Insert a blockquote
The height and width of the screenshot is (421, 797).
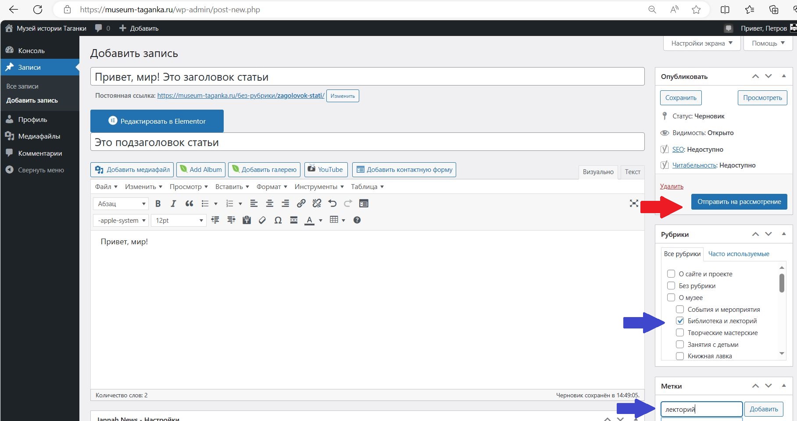(189, 203)
